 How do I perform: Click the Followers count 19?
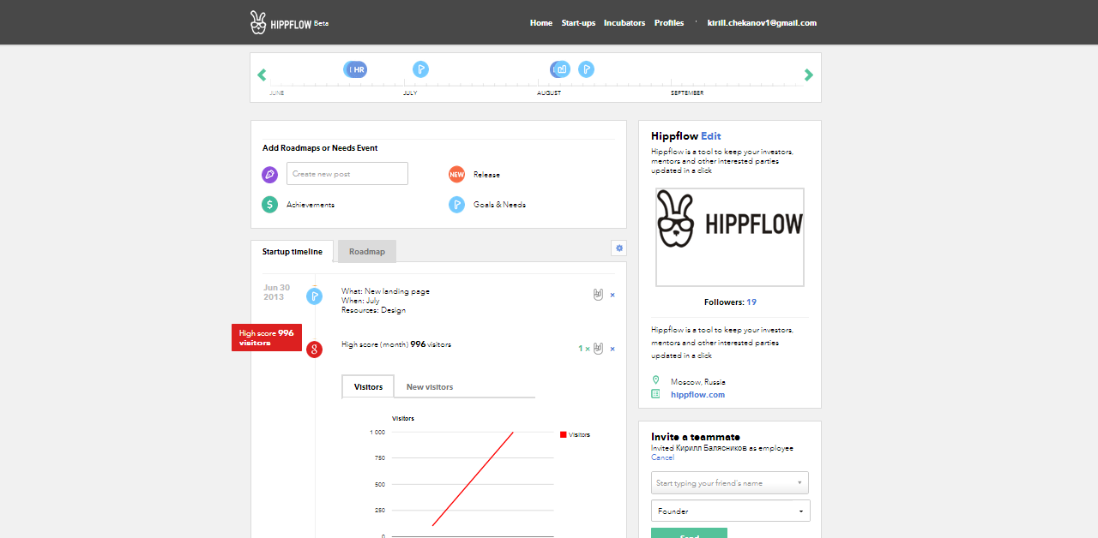(751, 302)
